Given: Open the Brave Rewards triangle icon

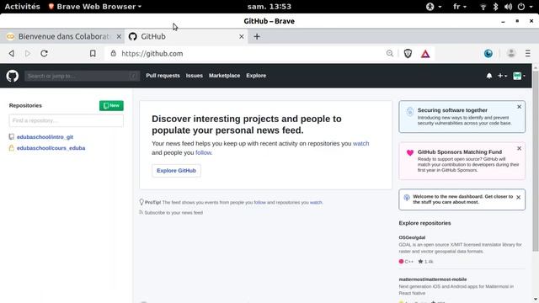Looking at the screenshot, I should tap(425, 54).
